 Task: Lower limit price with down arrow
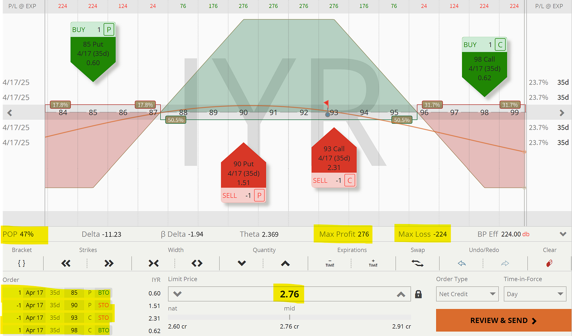coord(177,294)
